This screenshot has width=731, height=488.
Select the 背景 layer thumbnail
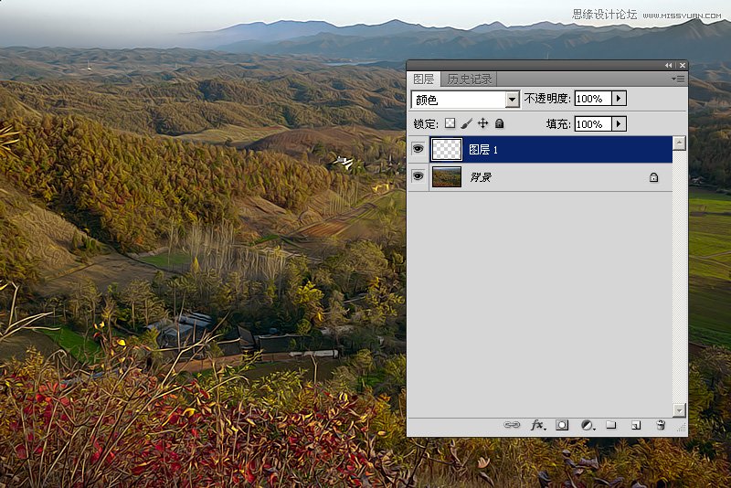(x=447, y=176)
